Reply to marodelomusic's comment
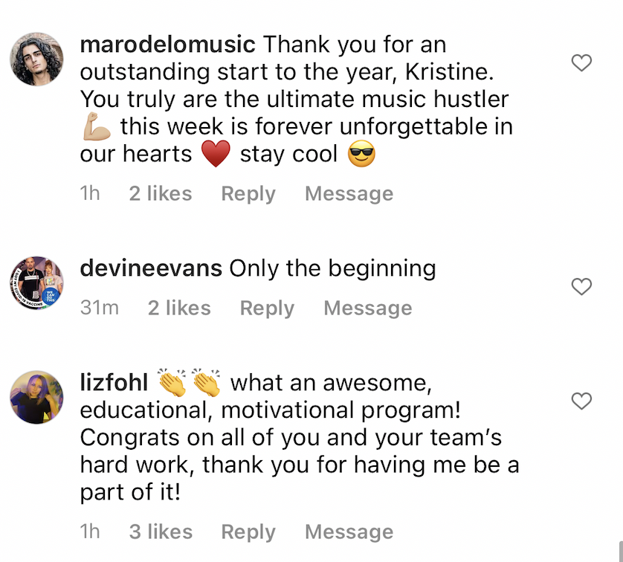The height and width of the screenshot is (562, 623). tap(248, 194)
